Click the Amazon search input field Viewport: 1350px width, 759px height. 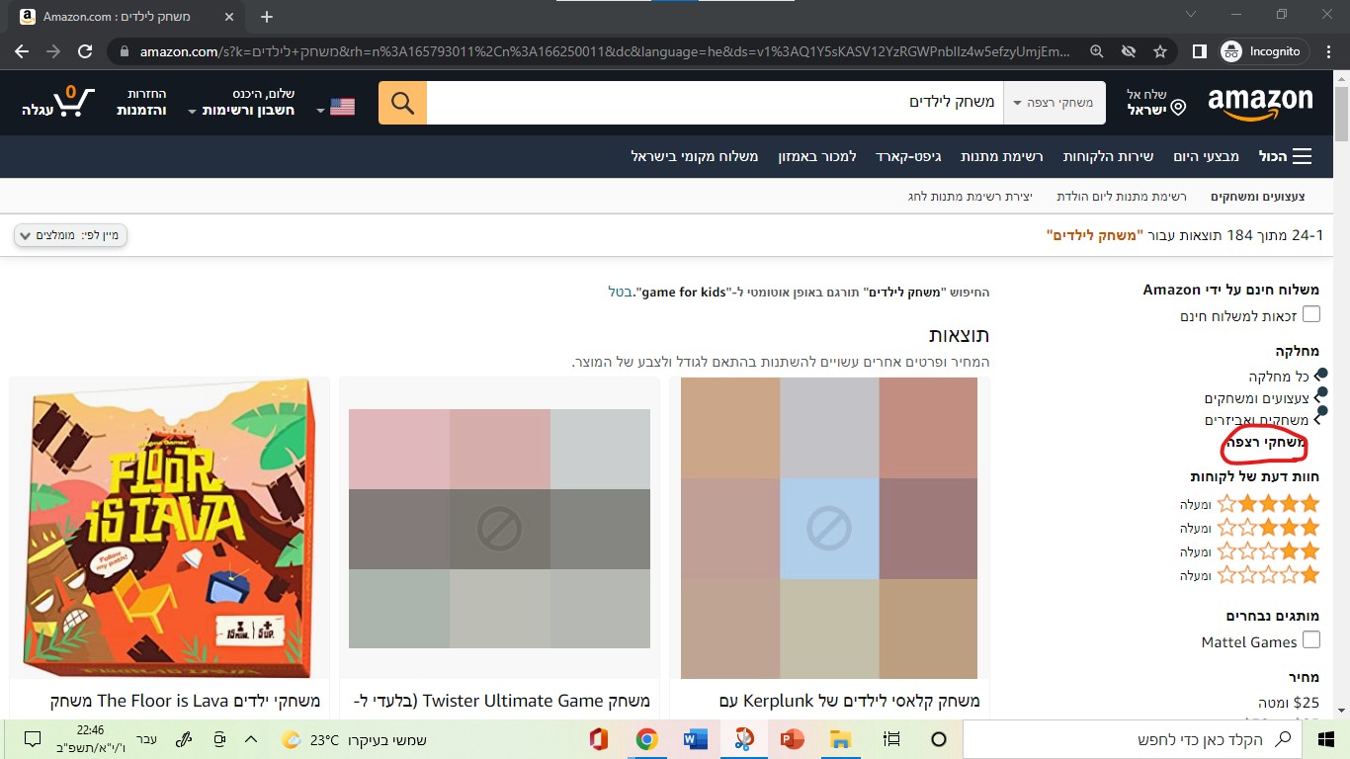715,103
